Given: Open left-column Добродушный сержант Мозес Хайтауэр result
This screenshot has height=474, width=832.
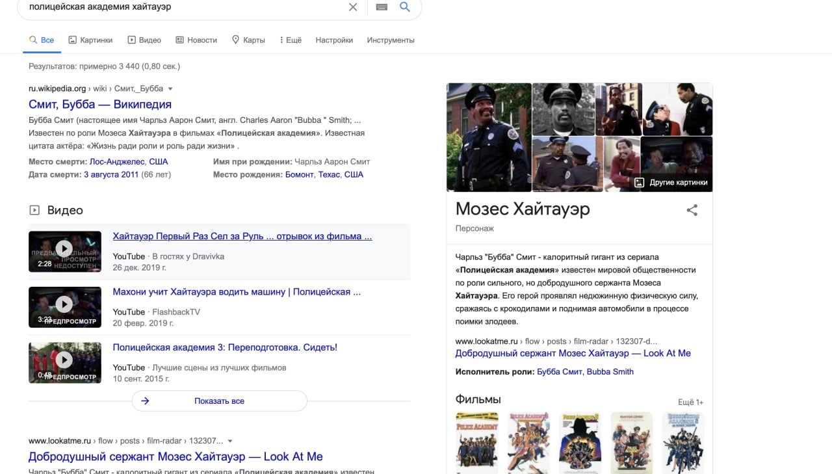Looking at the screenshot, I should pyautogui.click(x=175, y=456).
